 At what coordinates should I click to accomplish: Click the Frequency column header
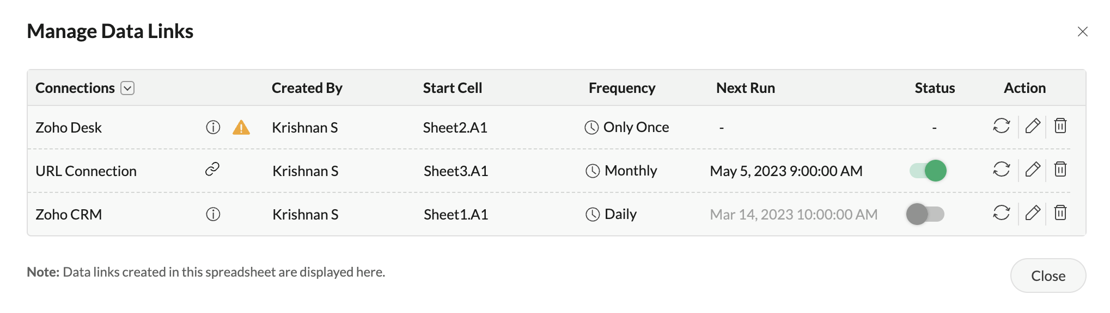coord(621,88)
